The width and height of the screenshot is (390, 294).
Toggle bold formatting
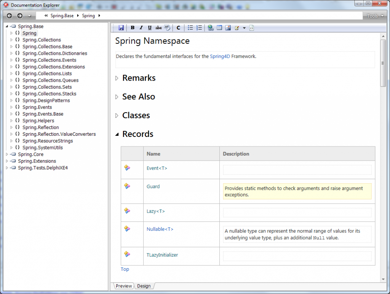133,27
